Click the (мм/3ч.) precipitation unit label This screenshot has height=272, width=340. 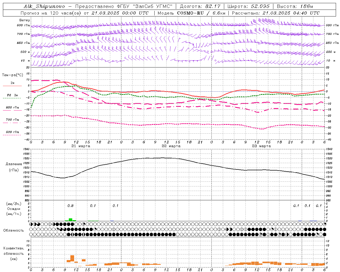(14, 204)
